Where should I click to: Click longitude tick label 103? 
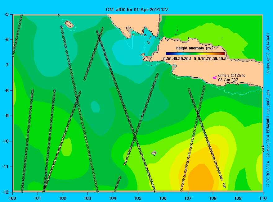coord(87,198)
